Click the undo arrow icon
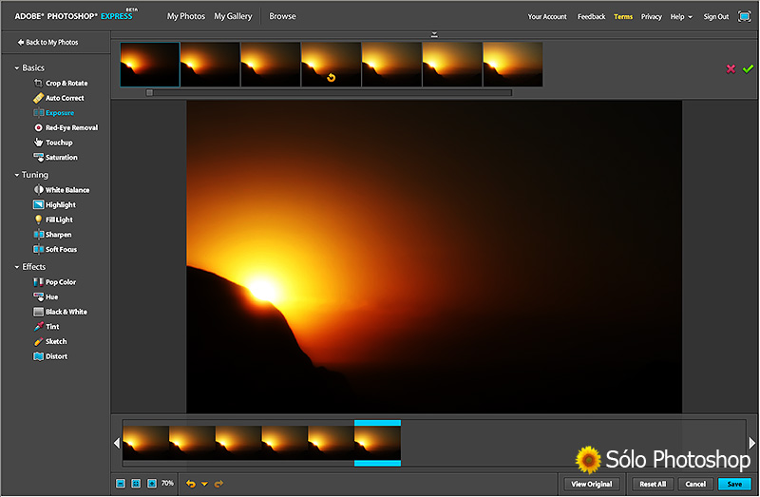The width and height of the screenshot is (760, 497). (190, 484)
